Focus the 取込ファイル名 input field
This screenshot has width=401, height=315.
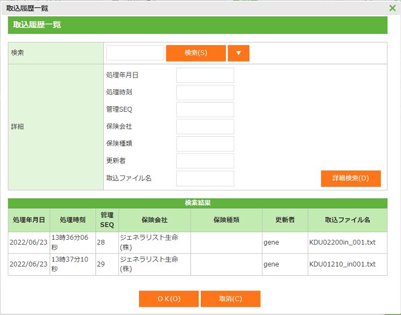(205, 178)
